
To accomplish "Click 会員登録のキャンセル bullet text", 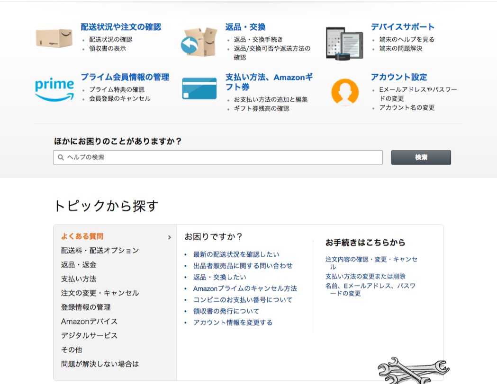I will point(120,98).
